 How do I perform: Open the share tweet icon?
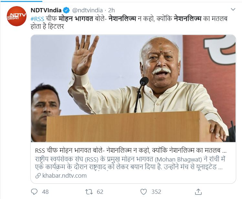coord(198,192)
